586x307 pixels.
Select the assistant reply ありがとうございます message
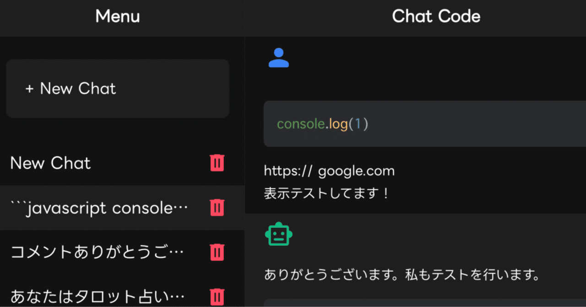(x=401, y=275)
